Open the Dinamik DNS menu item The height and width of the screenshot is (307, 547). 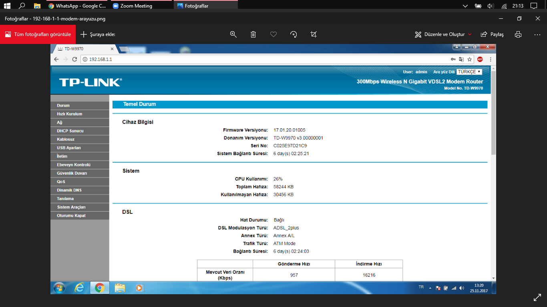tap(80, 190)
